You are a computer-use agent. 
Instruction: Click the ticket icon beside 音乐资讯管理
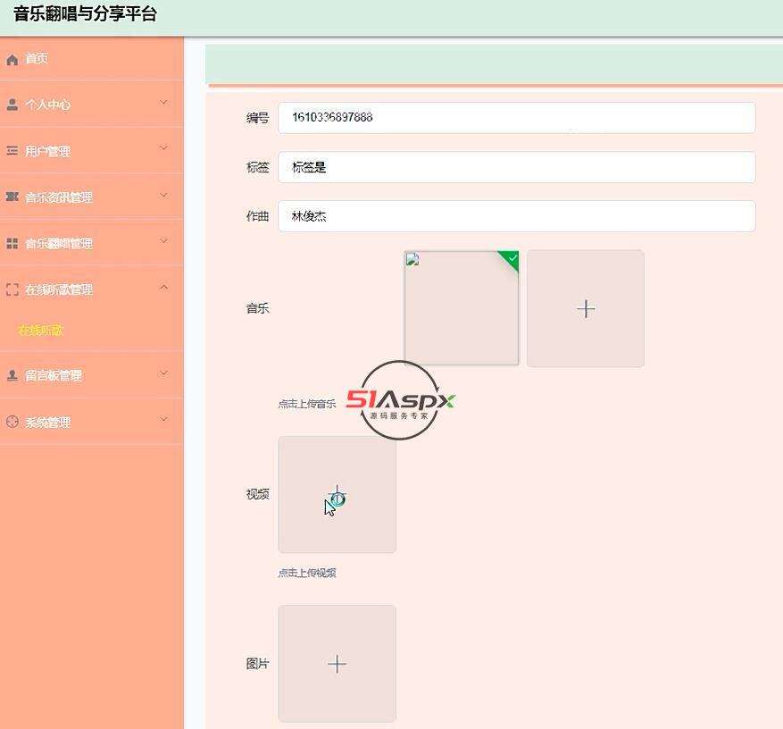[12, 197]
